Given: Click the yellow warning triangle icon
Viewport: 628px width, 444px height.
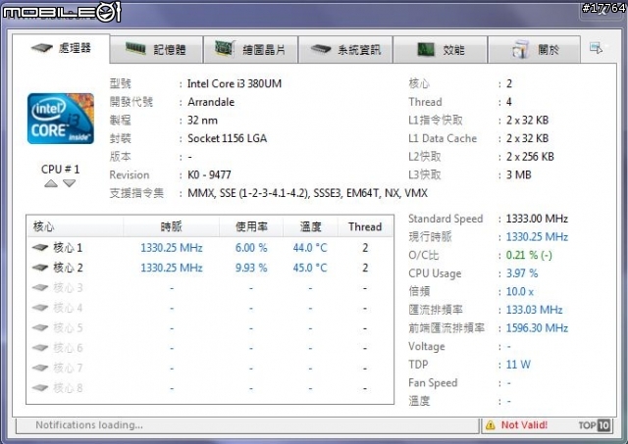Looking at the screenshot, I should coord(491,425).
